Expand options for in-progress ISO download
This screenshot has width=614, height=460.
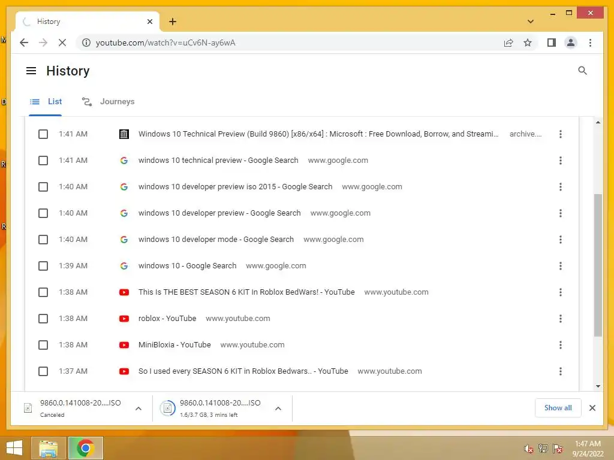click(278, 408)
